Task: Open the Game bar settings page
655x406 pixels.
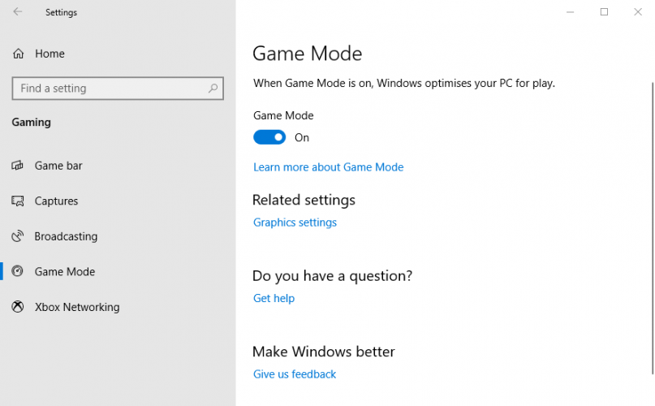Action: click(58, 166)
